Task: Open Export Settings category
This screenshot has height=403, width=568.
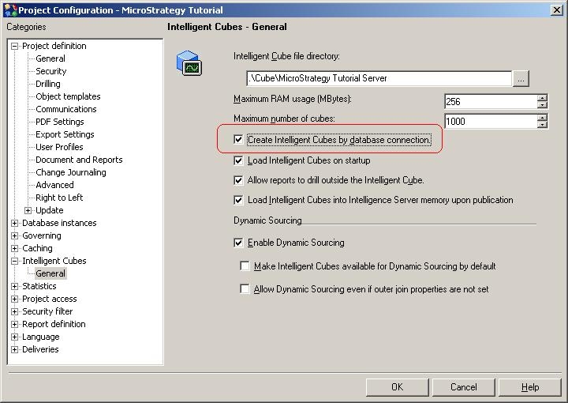Action: pyautogui.click(x=65, y=134)
